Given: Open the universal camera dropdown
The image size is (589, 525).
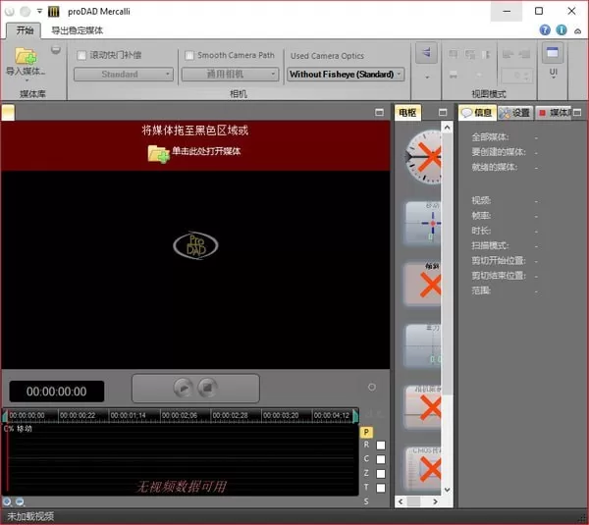Looking at the screenshot, I should [231, 75].
